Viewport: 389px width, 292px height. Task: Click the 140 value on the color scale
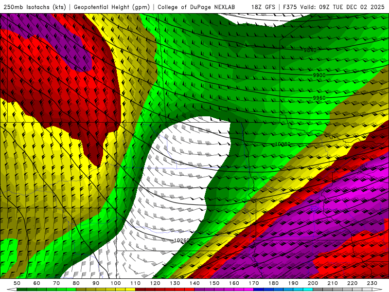194,283
